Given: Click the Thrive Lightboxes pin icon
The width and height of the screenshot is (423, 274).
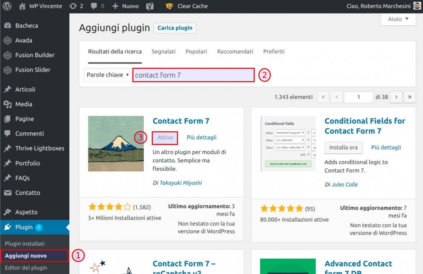Looking at the screenshot, I should tap(7, 148).
